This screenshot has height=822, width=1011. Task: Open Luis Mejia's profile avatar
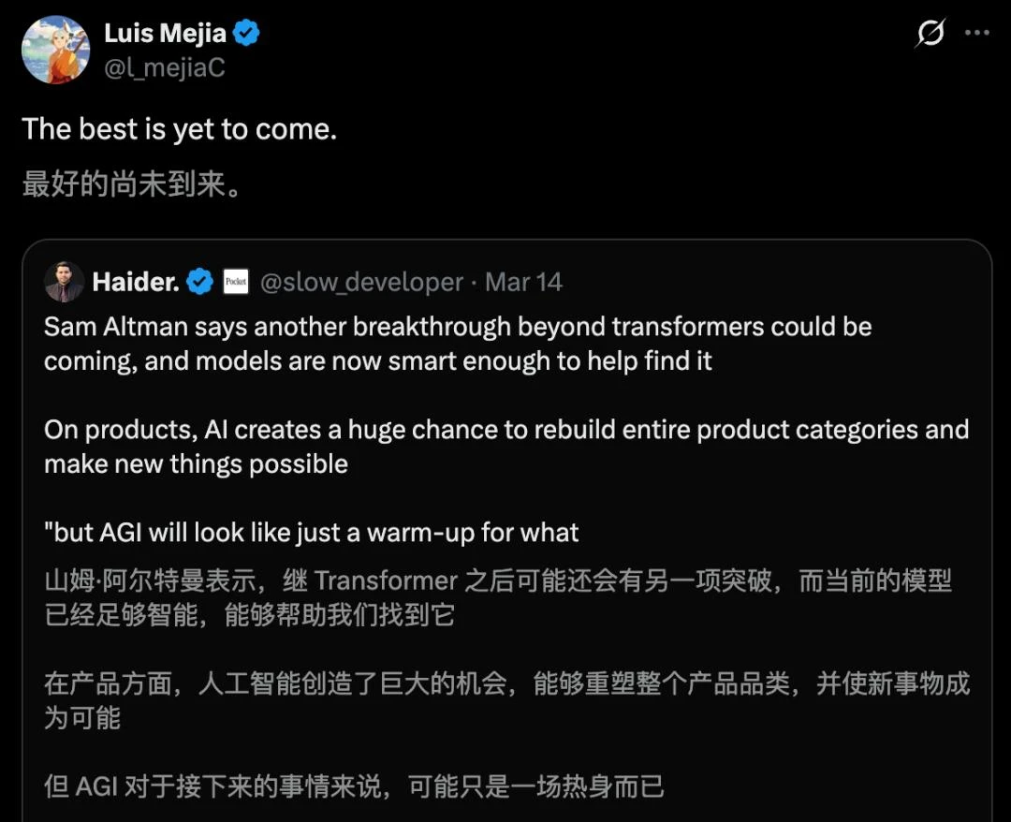pos(56,49)
